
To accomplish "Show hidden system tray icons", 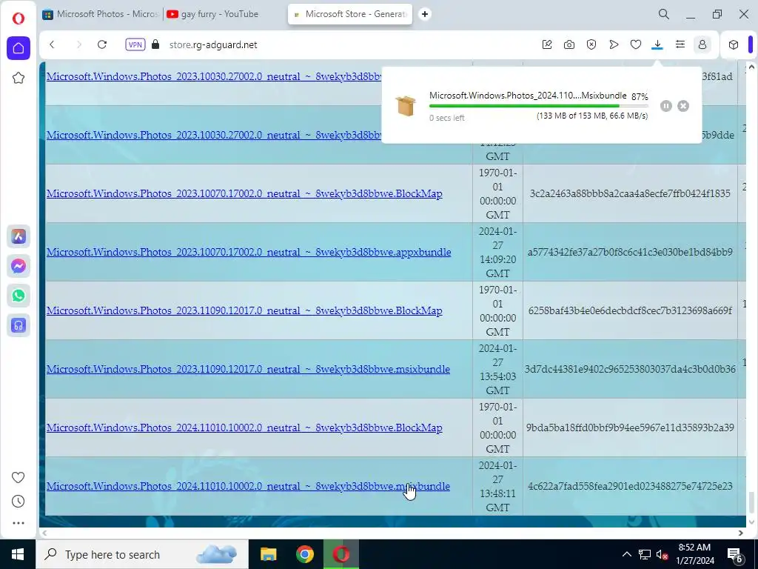I will point(626,554).
